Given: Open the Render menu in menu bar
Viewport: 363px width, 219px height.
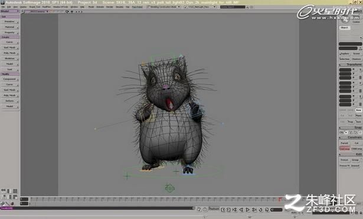Looking at the screenshot, I should (x=110, y=7).
